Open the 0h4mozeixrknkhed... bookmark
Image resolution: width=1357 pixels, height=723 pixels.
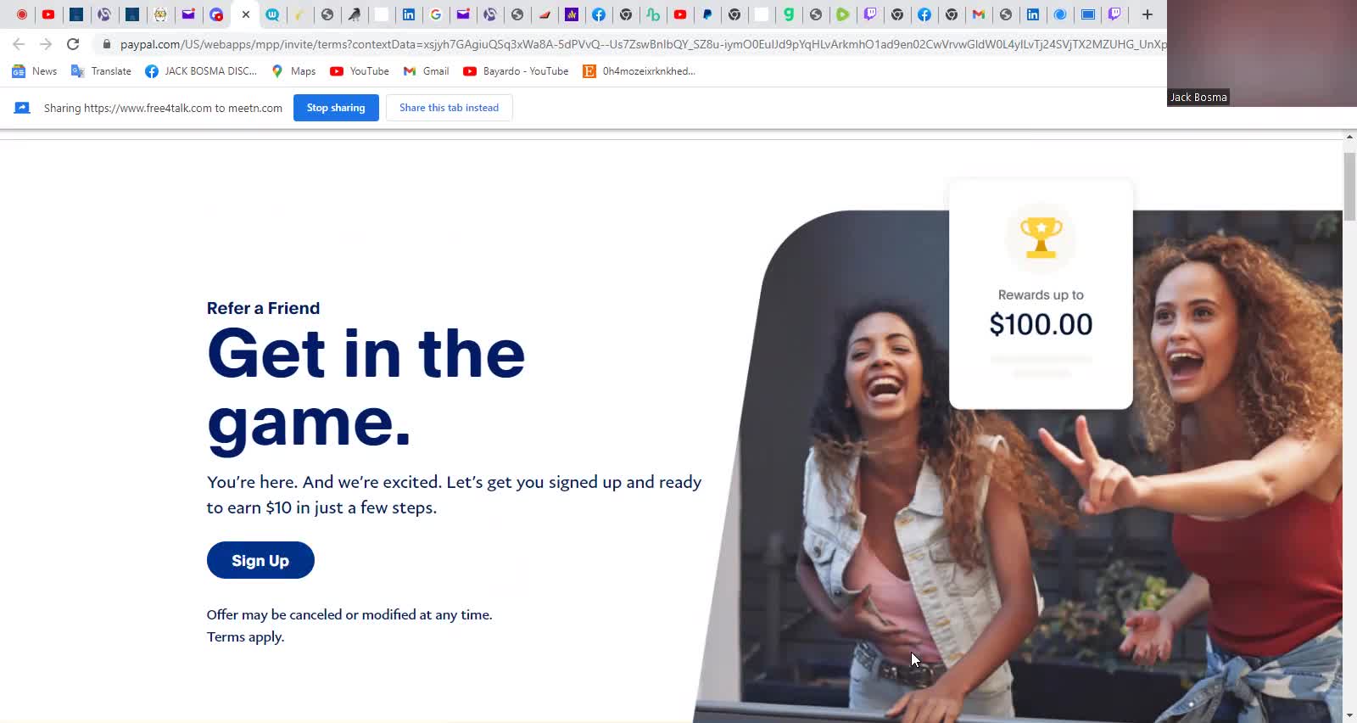click(639, 71)
